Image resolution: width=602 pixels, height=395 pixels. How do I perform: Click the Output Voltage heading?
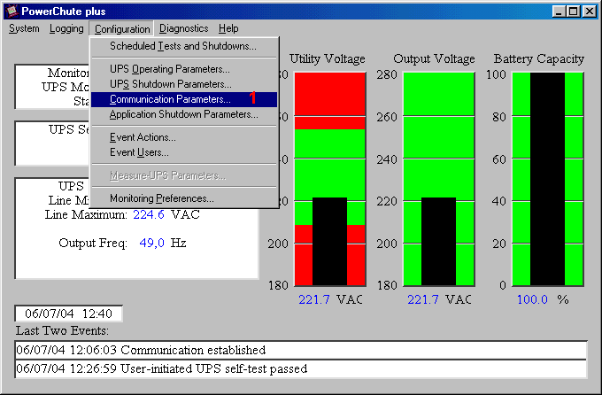click(434, 58)
